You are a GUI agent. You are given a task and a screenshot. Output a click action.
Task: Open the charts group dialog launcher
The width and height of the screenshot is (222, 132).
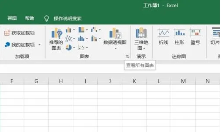(x=127, y=57)
